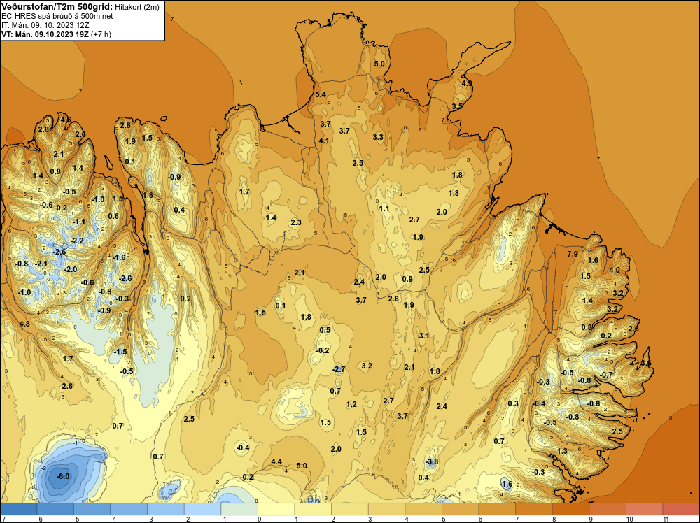Click the "4.4" temperature label
This screenshot has height=523, width=700.
coord(276,461)
